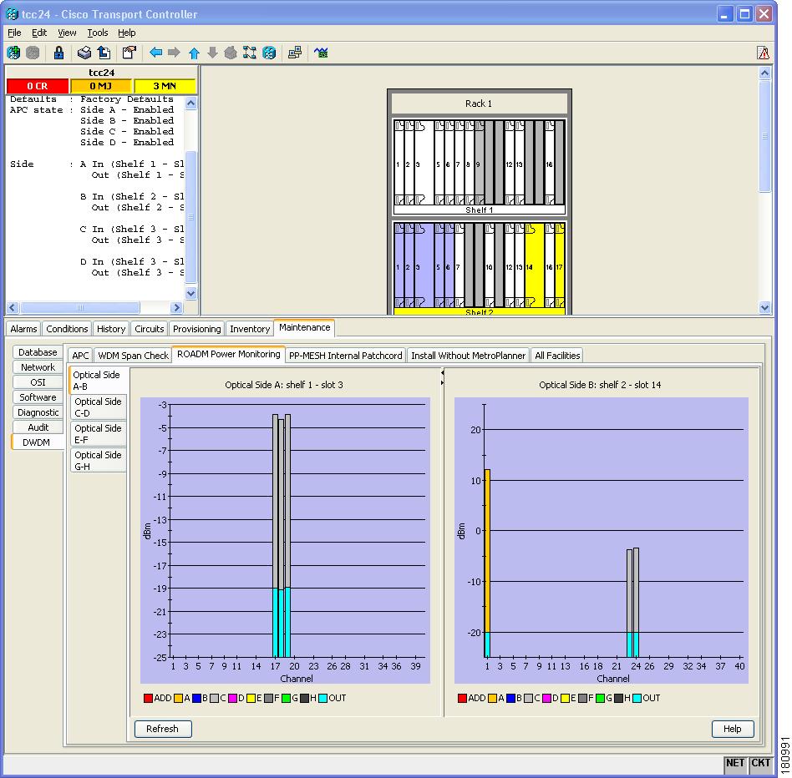Viewport: 792px width, 778px height.
Task: Click node info horizontal scroll right arrow
Action: click(x=176, y=307)
